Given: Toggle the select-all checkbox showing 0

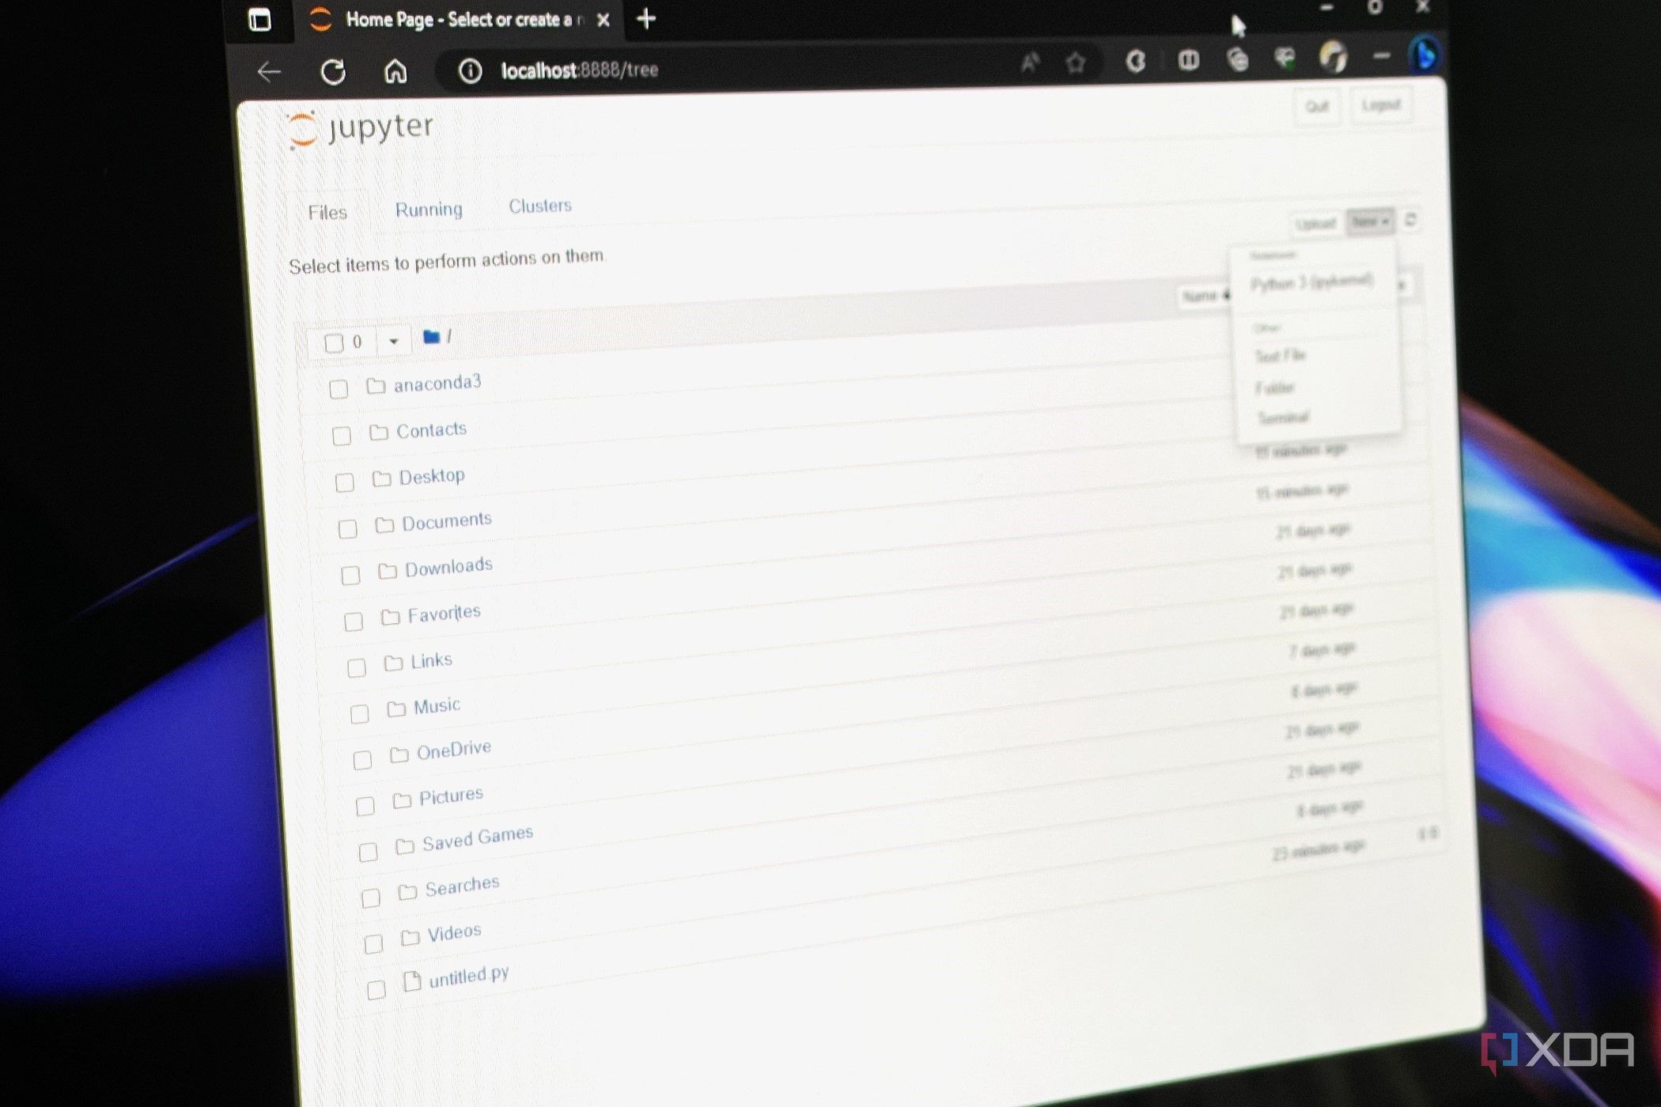Looking at the screenshot, I should [x=335, y=341].
